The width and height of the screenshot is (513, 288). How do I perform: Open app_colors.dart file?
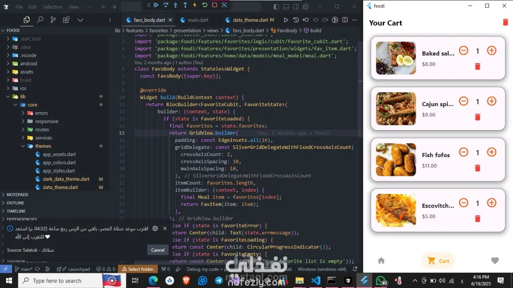(59, 162)
